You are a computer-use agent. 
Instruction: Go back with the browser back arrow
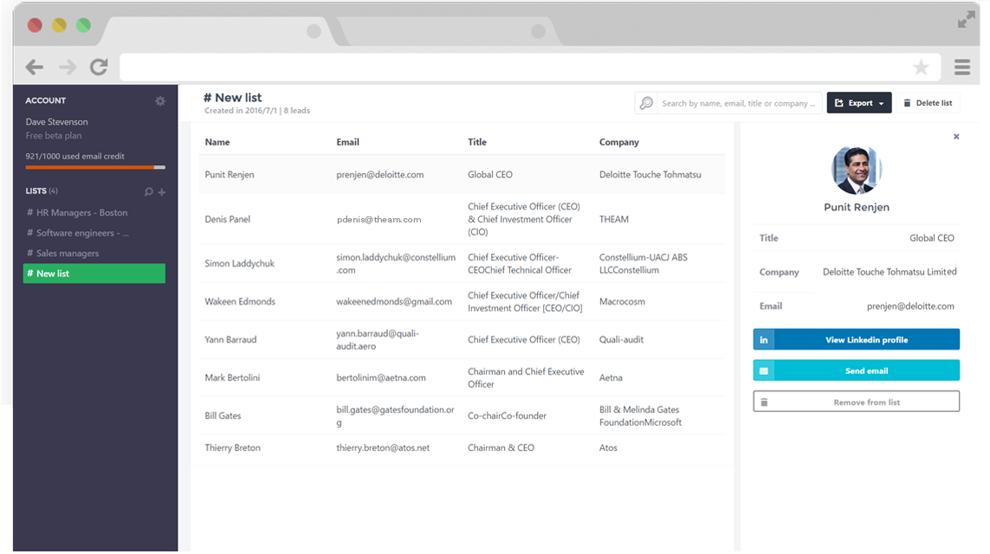coord(35,67)
